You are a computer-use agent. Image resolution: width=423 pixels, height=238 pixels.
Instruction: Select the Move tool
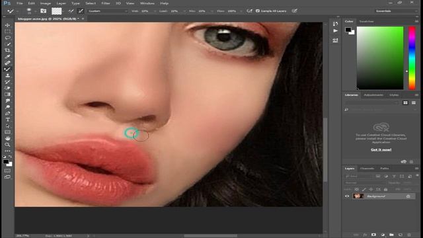7,25
